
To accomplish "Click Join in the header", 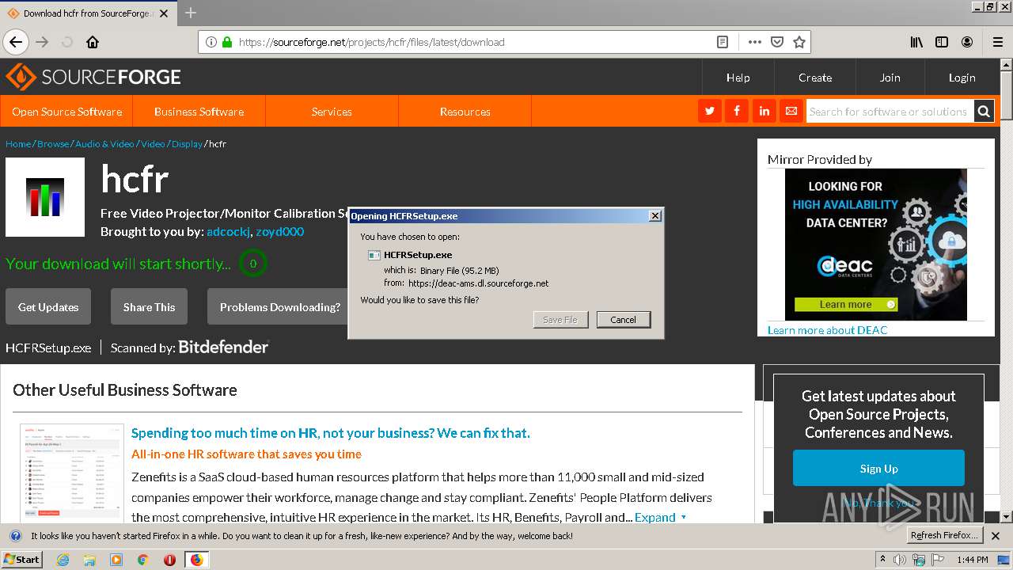I will (x=890, y=78).
